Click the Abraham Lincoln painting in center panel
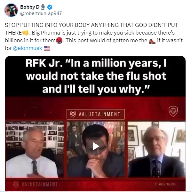 [x=75, y=136]
